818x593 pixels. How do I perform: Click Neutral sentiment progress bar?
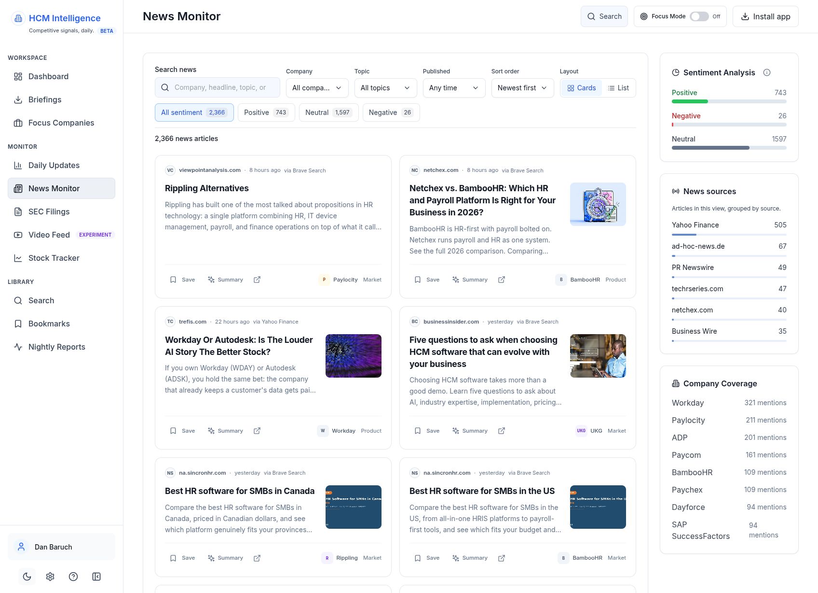coord(729,148)
